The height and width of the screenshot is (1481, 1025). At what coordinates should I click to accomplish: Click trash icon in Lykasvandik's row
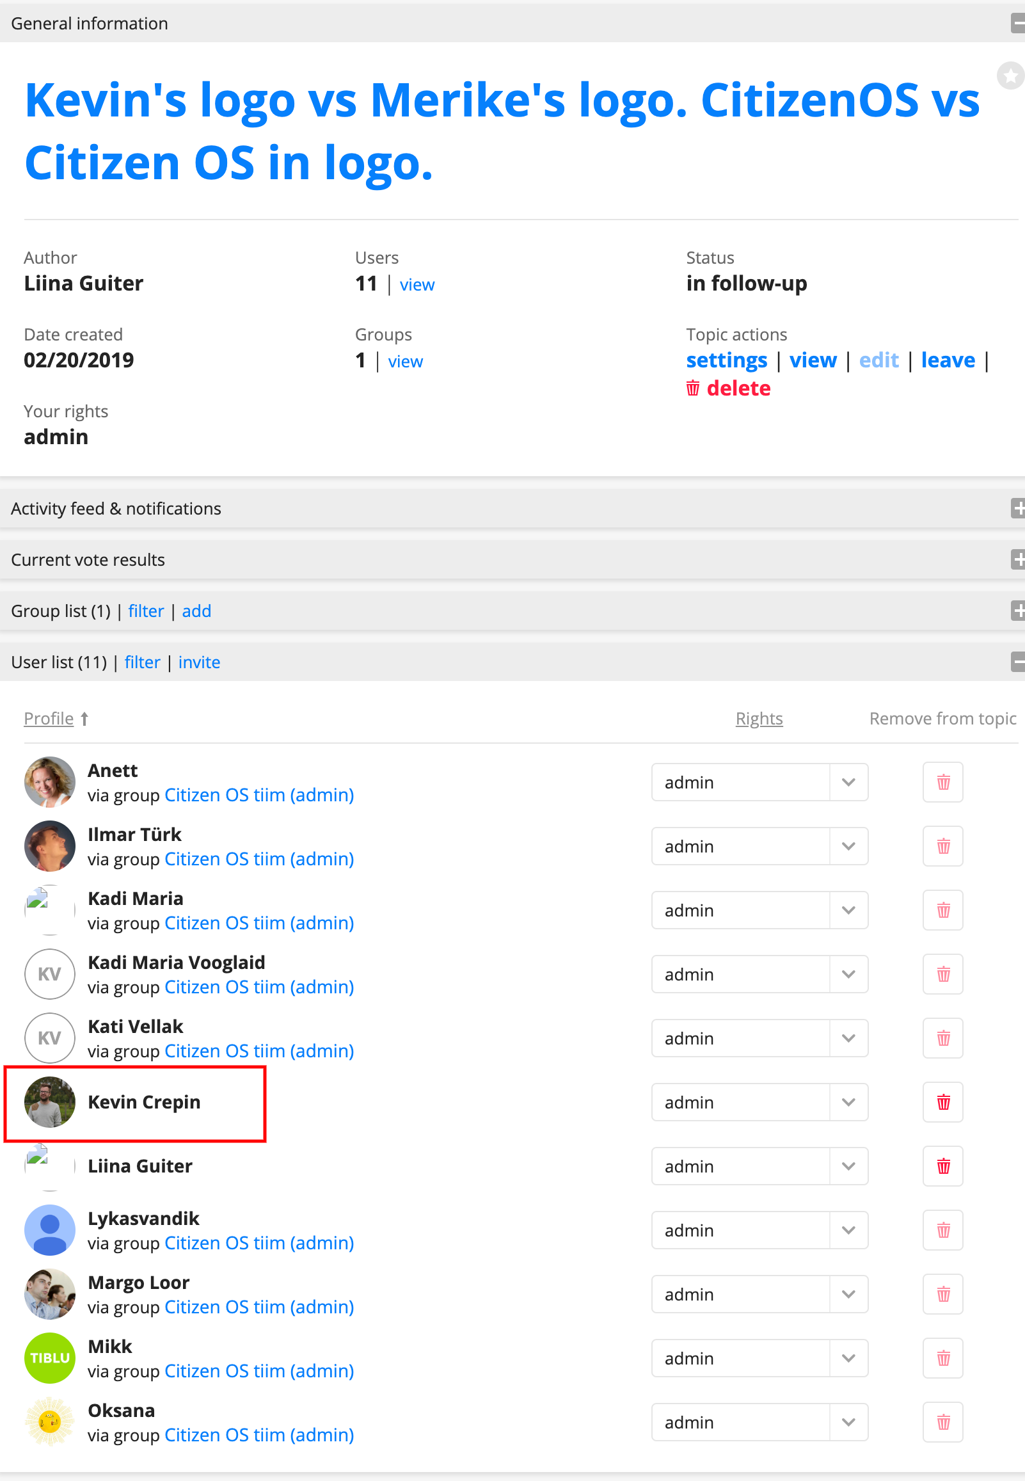pos(943,1230)
